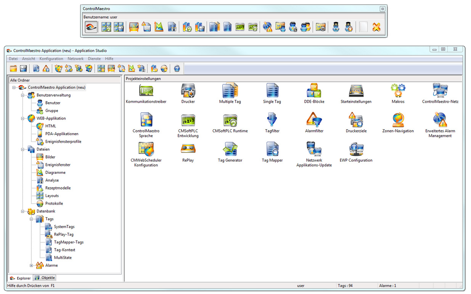Select the Single Tag icon
This screenshot has width=471, height=294.
click(272, 91)
